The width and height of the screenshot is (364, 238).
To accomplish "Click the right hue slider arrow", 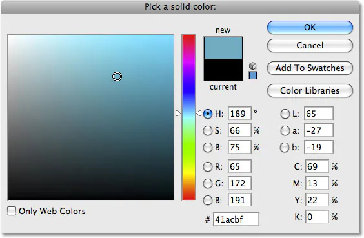I will pos(199,114).
